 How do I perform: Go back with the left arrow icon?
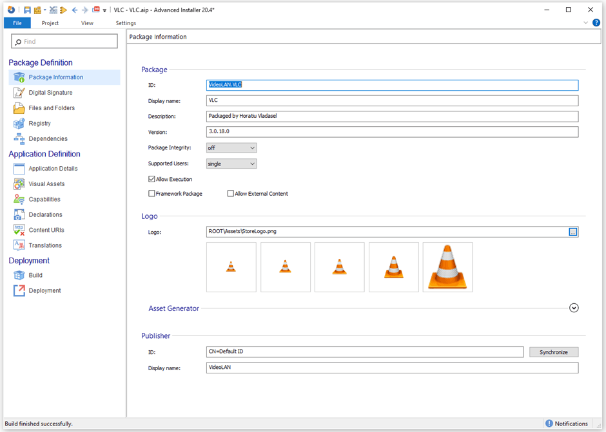point(75,10)
